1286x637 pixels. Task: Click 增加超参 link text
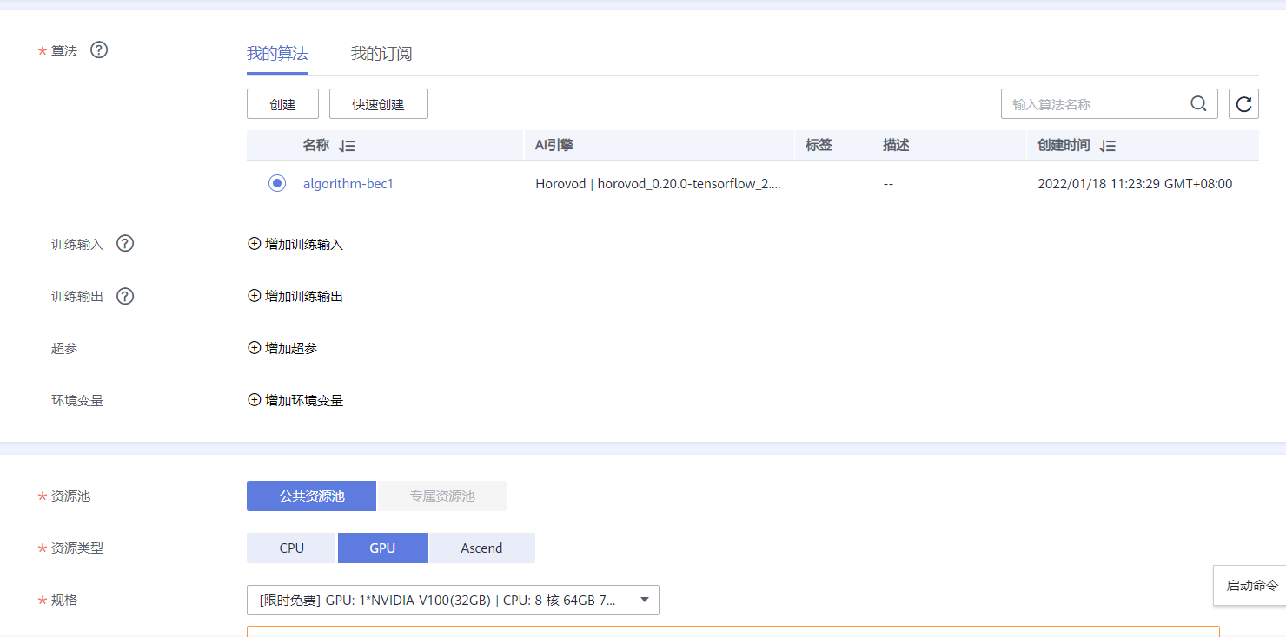coord(291,349)
